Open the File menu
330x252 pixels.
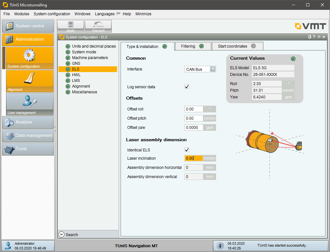7,14
